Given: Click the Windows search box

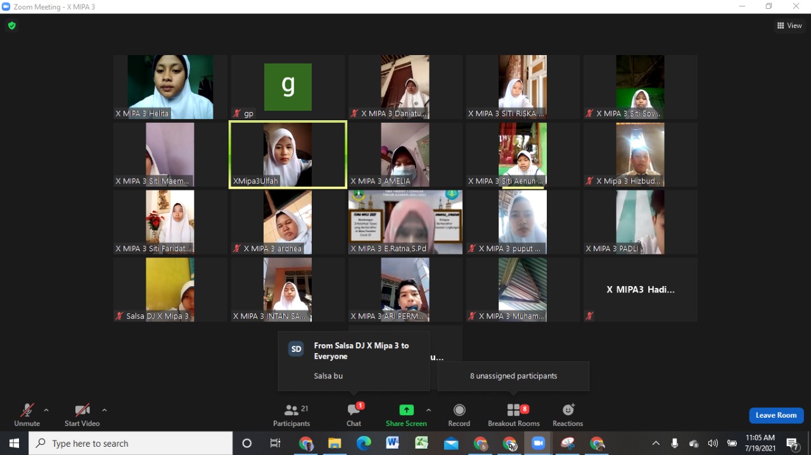Looking at the screenshot, I should pos(131,444).
